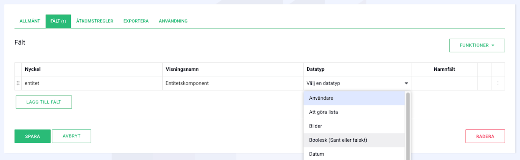The width and height of the screenshot is (520, 160).
Task: Grab the drag handle on entitet row
Action: click(18, 83)
